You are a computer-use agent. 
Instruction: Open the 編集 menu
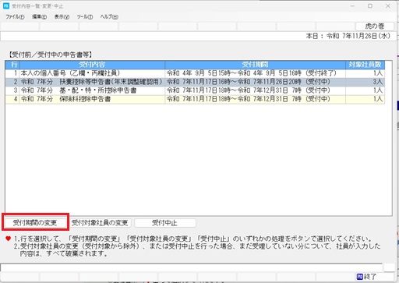click(x=40, y=17)
